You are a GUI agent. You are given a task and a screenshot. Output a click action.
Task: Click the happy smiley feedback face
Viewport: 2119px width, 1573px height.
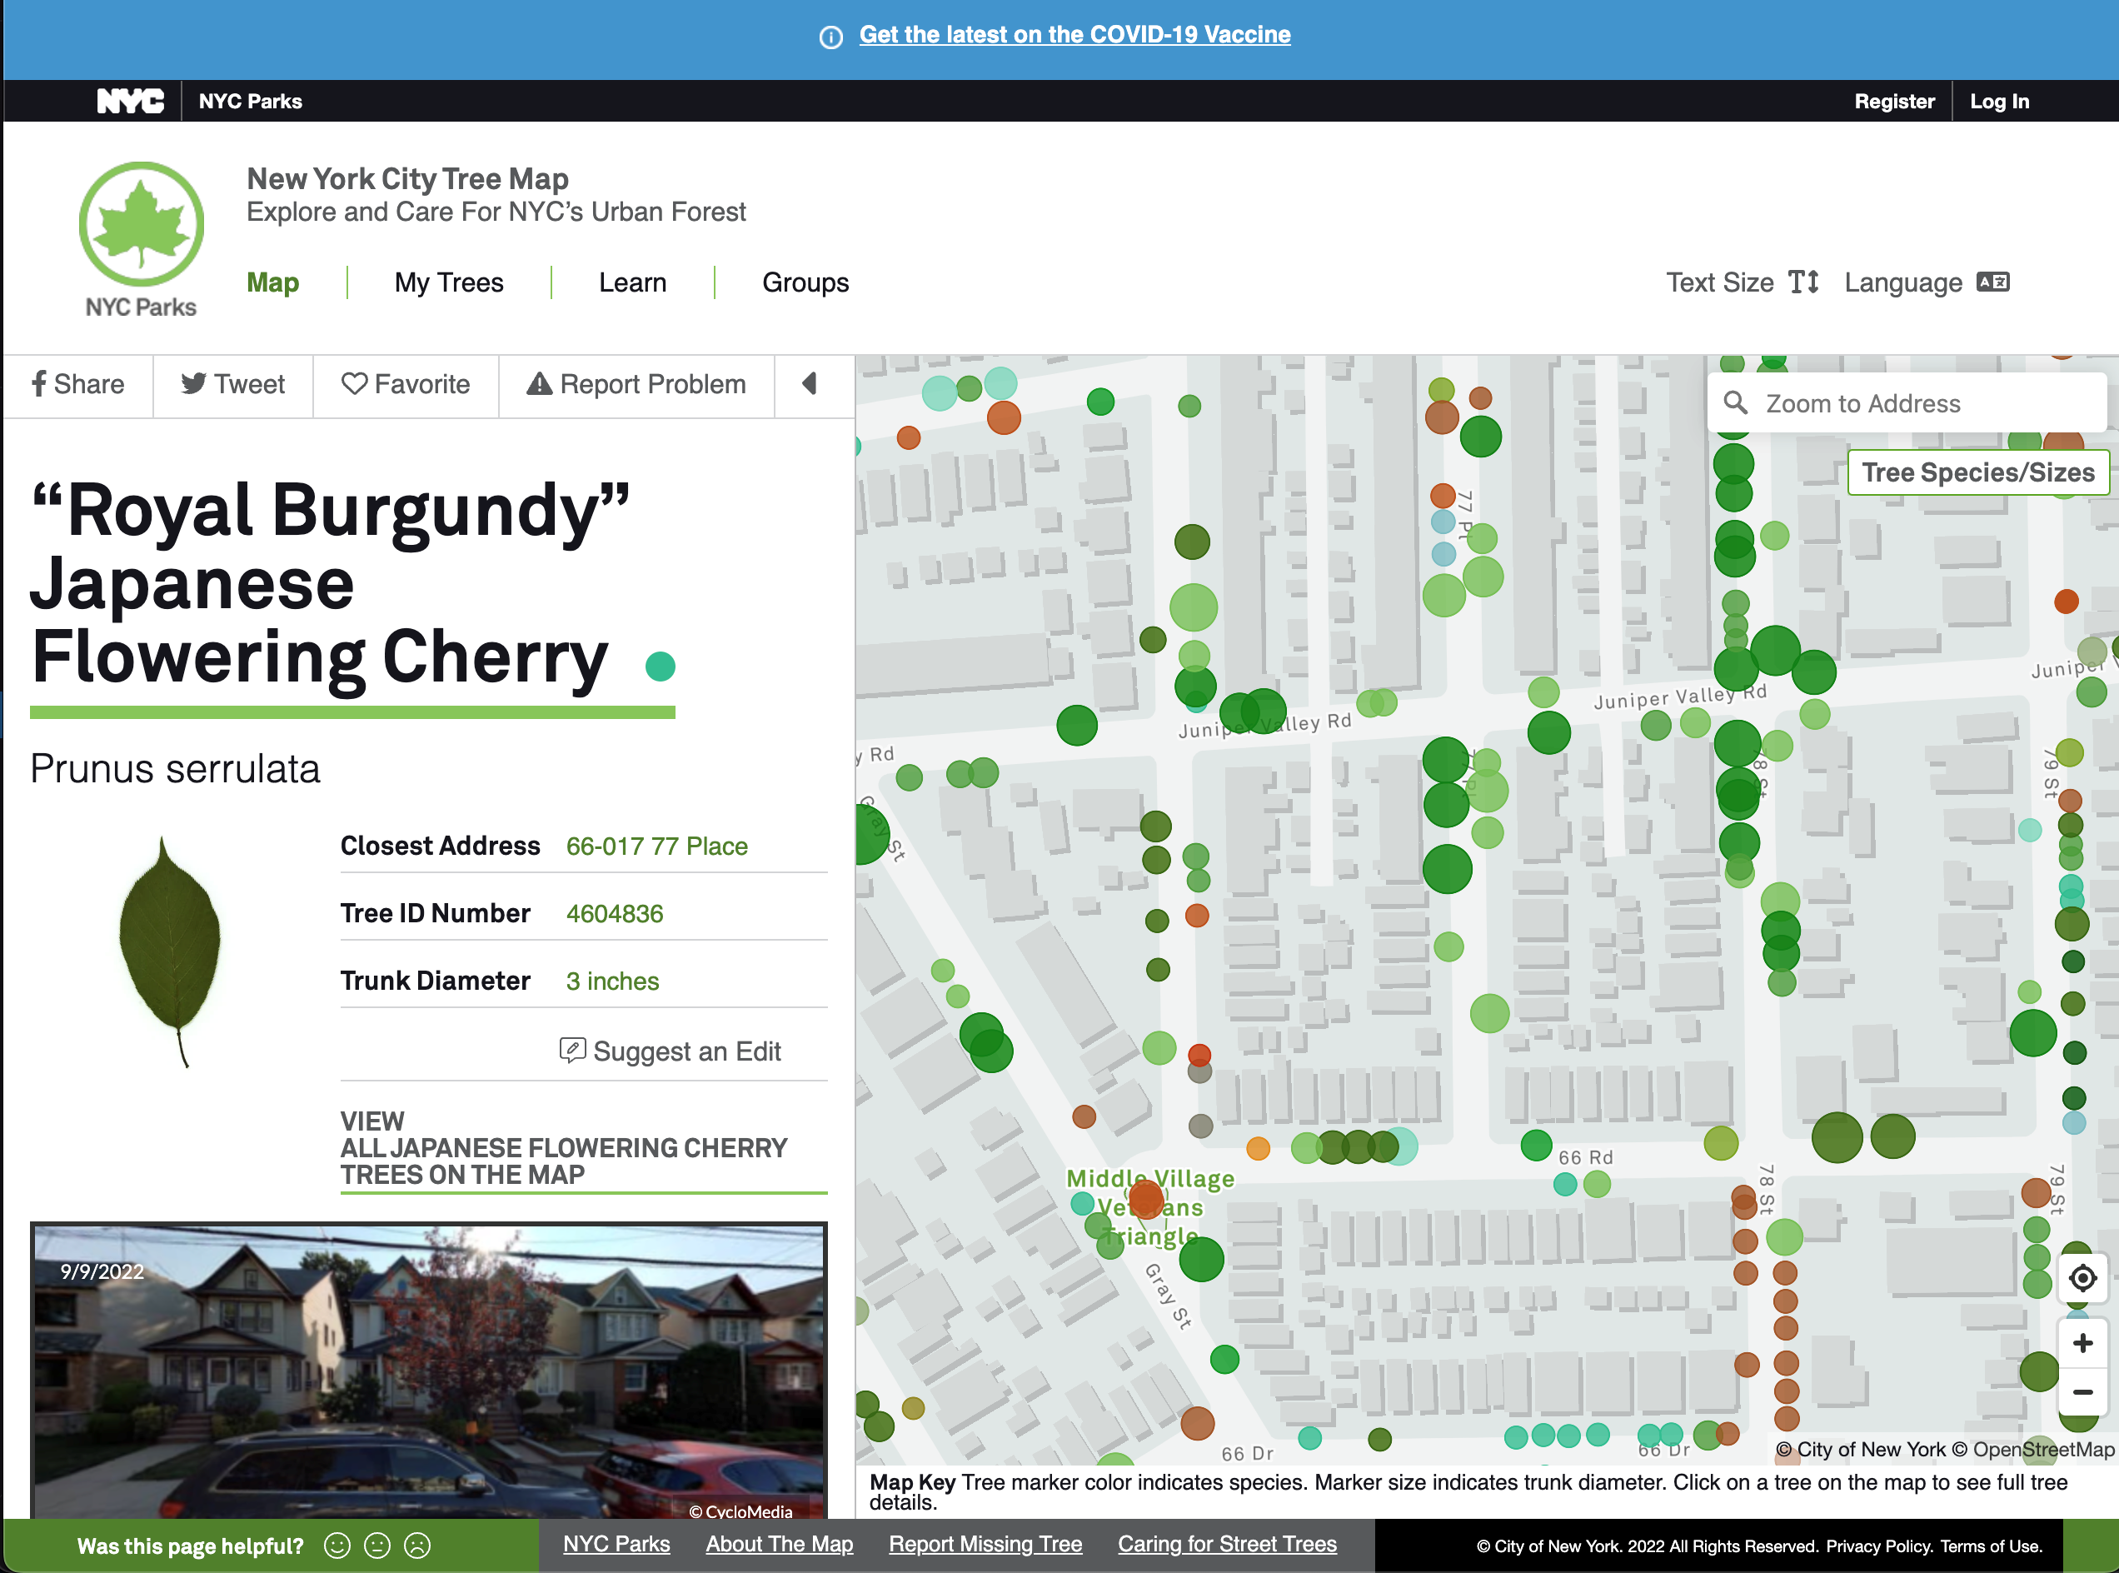click(x=337, y=1546)
